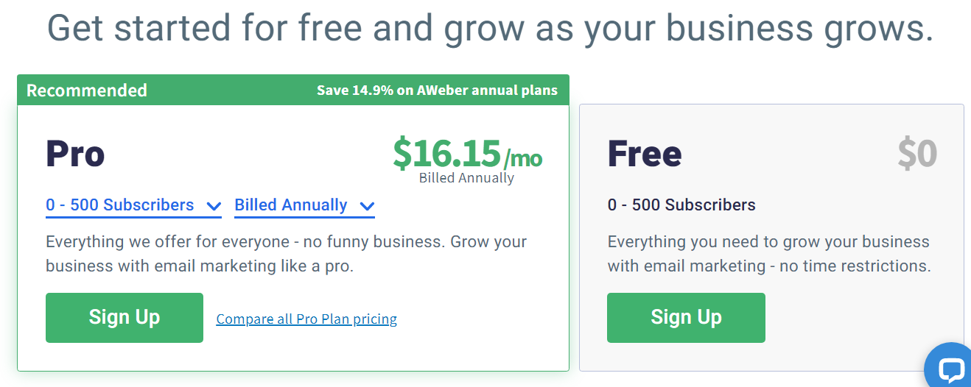
Task: Sign up for the Pro plan
Action: (125, 318)
